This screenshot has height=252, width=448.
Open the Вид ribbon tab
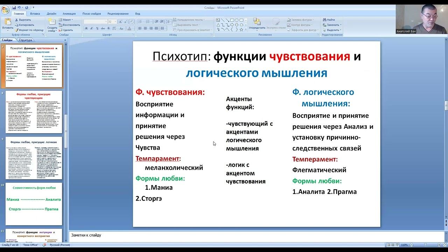[x=138, y=14]
